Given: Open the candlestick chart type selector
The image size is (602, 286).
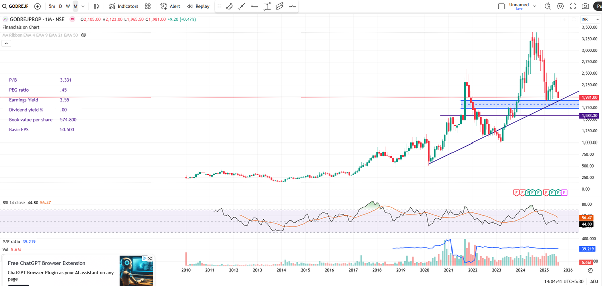Looking at the screenshot, I should pyautogui.click(x=97, y=6).
